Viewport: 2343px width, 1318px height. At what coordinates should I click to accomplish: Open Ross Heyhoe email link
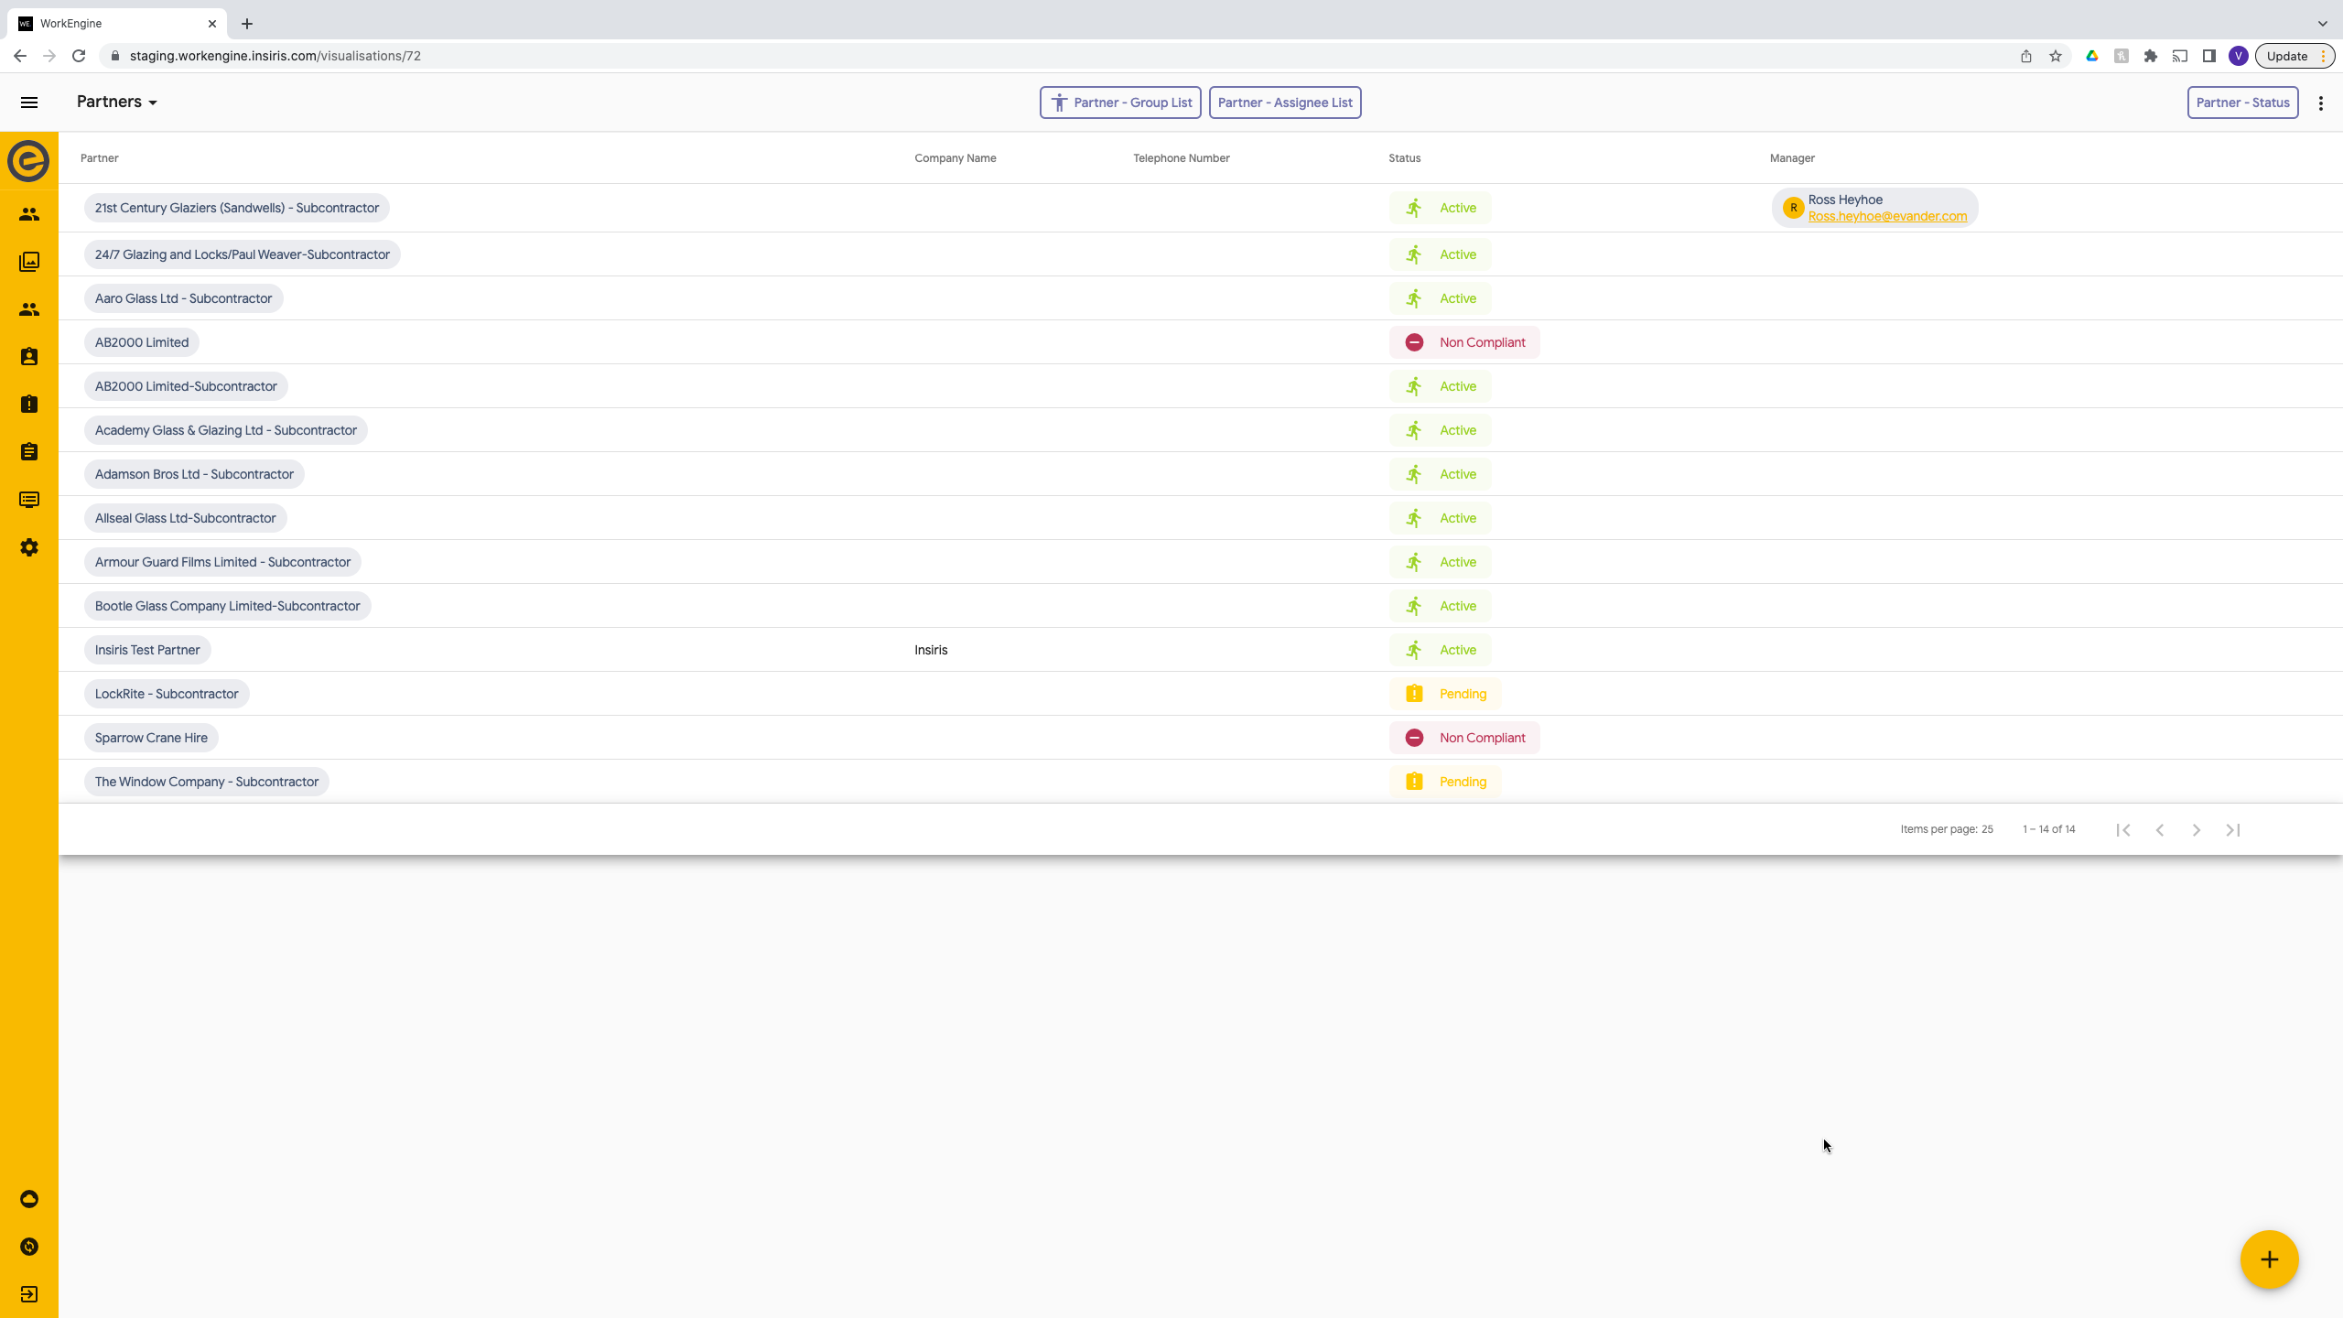tap(1887, 217)
